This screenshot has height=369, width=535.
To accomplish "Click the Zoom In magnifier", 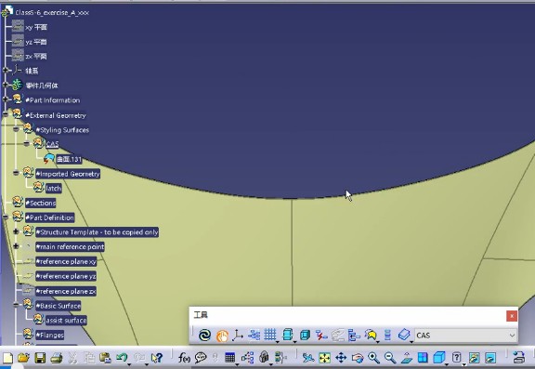I will pyautogui.click(x=373, y=358).
